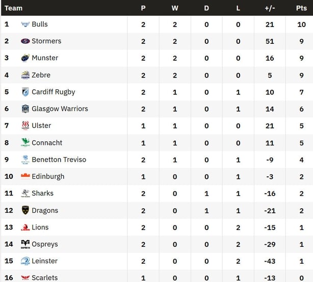The height and width of the screenshot is (282, 313).
Task: Sort table by Pts column header
Action: click(x=301, y=8)
